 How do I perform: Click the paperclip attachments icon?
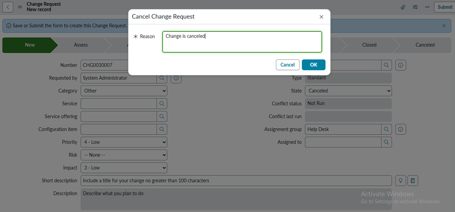coord(403,7)
